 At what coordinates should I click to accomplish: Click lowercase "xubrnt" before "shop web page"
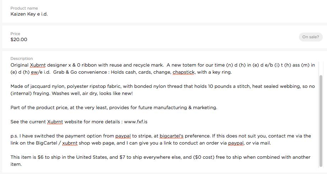point(70,143)
